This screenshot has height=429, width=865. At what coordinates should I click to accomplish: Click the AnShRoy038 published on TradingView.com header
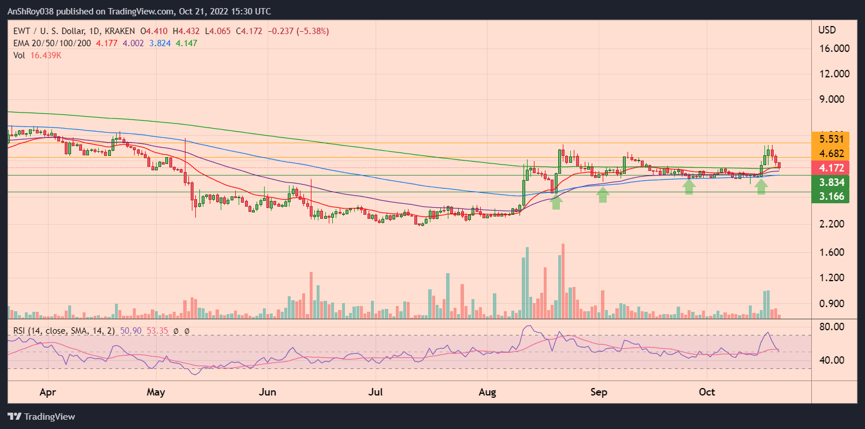point(139,12)
